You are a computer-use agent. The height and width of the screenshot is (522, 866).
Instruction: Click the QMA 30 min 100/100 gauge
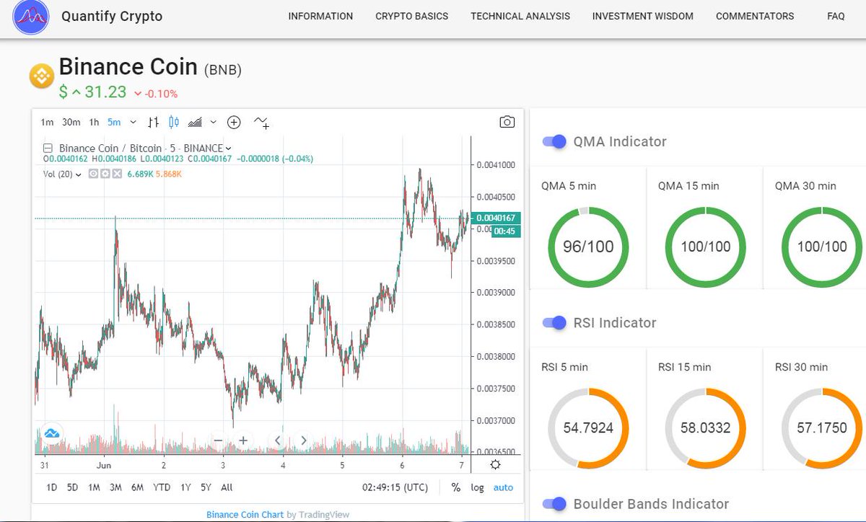click(x=822, y=247)
